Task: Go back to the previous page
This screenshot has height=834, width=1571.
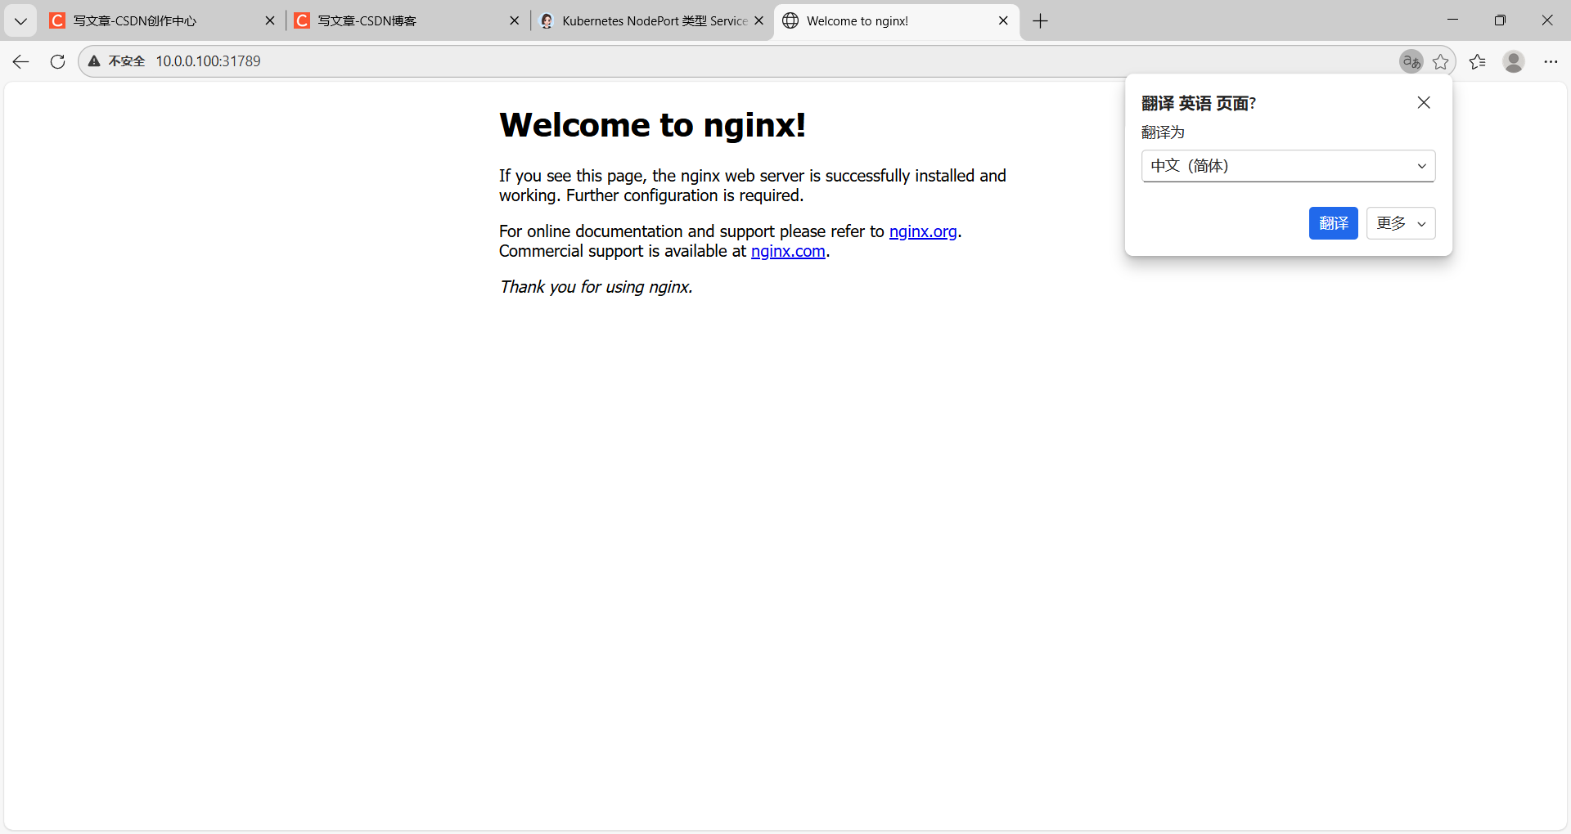Action: pyautogui.click(x=21, y=61)
